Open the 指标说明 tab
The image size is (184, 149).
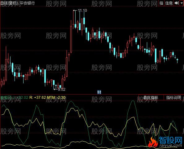point(174,98)
